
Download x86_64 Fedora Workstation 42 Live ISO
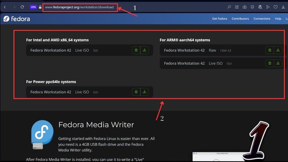[144, 50]
